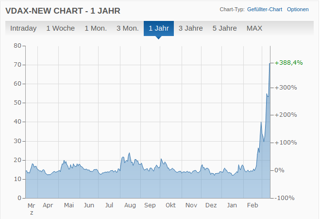Click the Dez month label
The image size is (320, 219).
pyautogui.click(x=211, y=205)
